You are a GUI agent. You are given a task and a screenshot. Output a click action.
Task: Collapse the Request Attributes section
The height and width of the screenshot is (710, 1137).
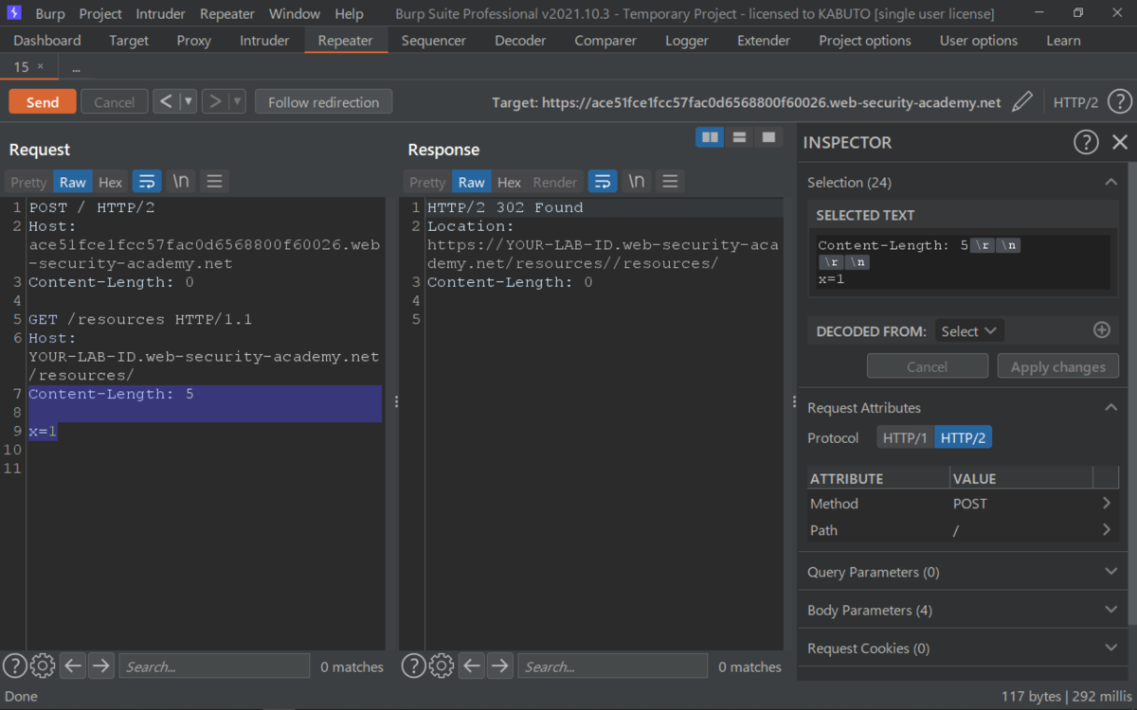(1111, 407)
